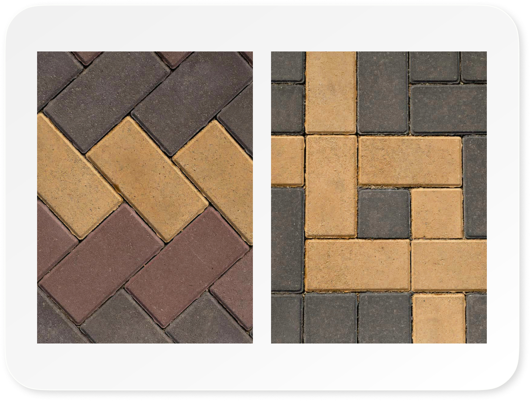
Task: Open the diagonal herringbone paving photo
Action: coord(145,197)
